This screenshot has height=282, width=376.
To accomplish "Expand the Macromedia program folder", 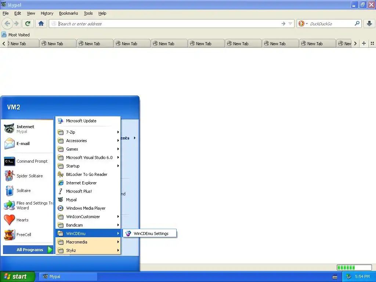I will [88, 242].
